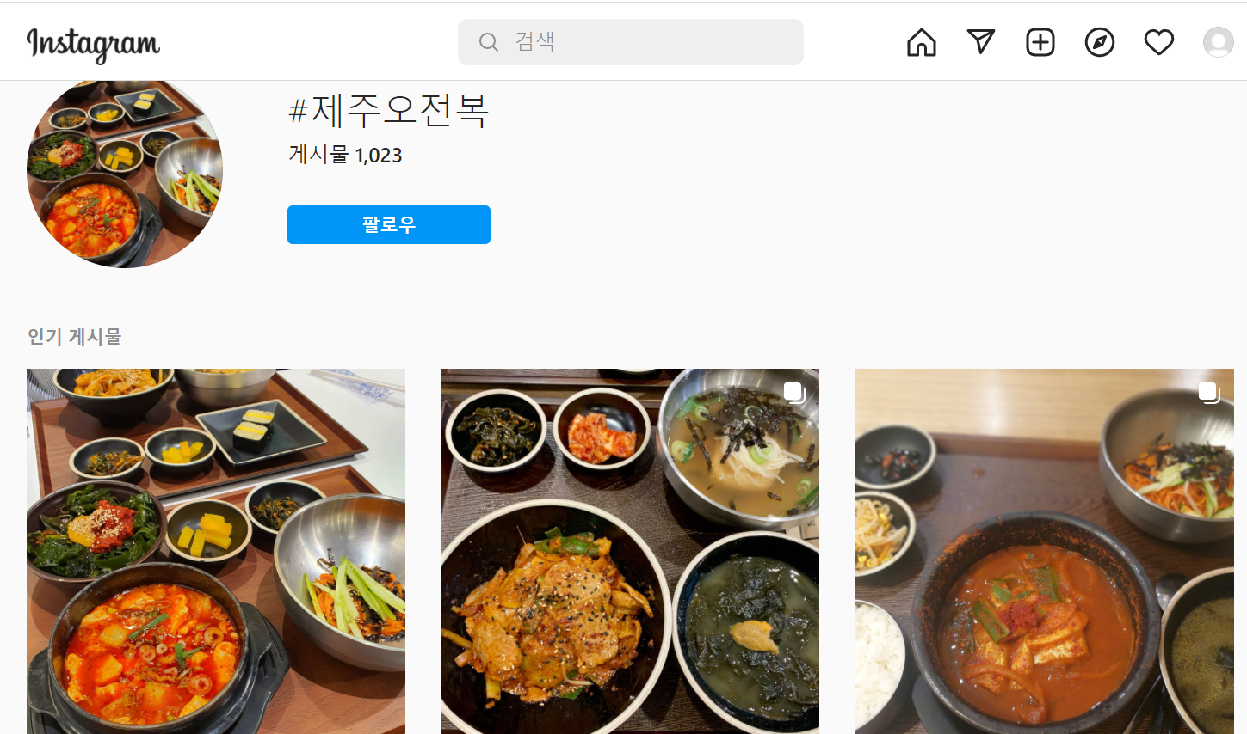Open the third post with kimchi stew

(1045, 551)
